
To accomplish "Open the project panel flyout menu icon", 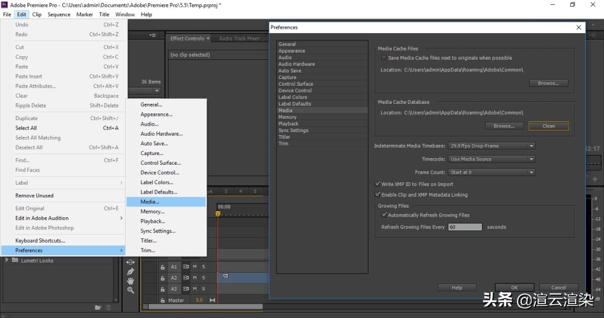I will point(153,35).
